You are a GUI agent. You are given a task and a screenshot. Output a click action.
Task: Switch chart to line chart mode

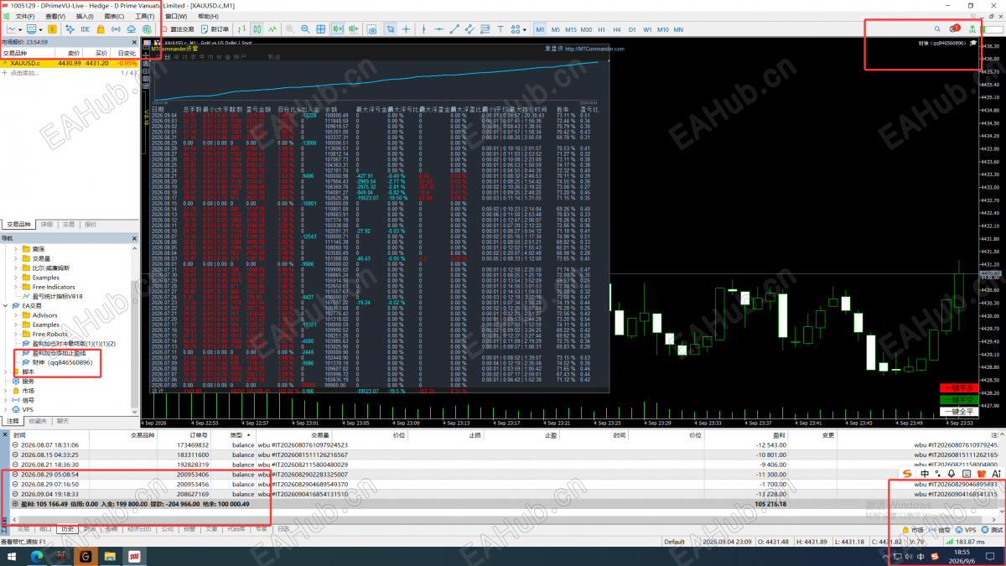[272, 29]
